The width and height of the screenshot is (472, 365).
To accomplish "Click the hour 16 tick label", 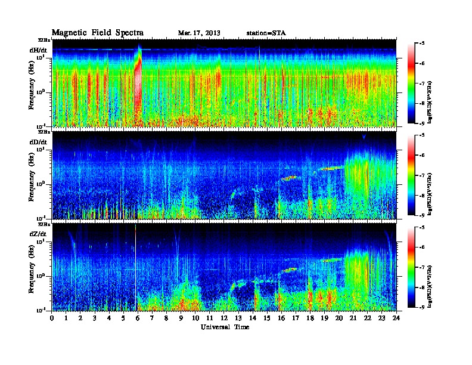I will coord(282,318).
